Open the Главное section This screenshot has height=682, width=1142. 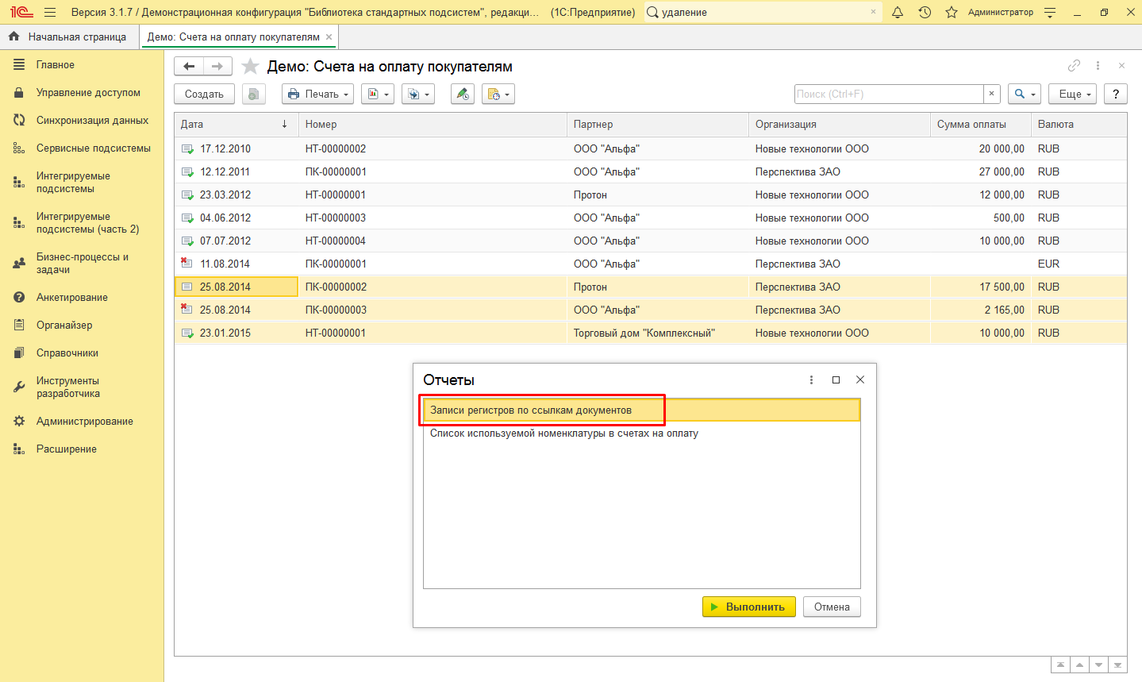coord(56,65)
